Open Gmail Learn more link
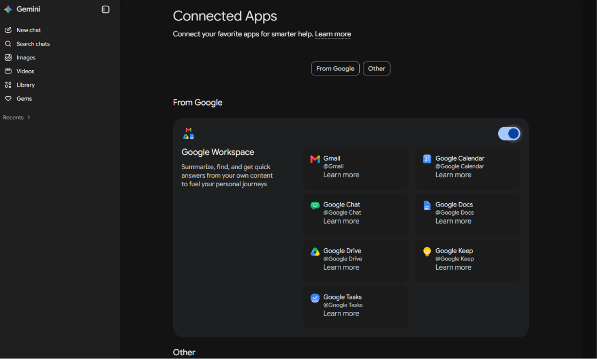Screen dimensions: 597x359 click(x=341, y=175)
